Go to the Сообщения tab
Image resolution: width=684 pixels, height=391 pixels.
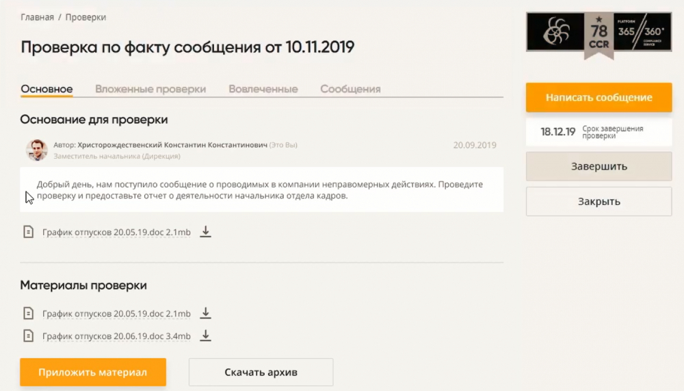point(350,89)
